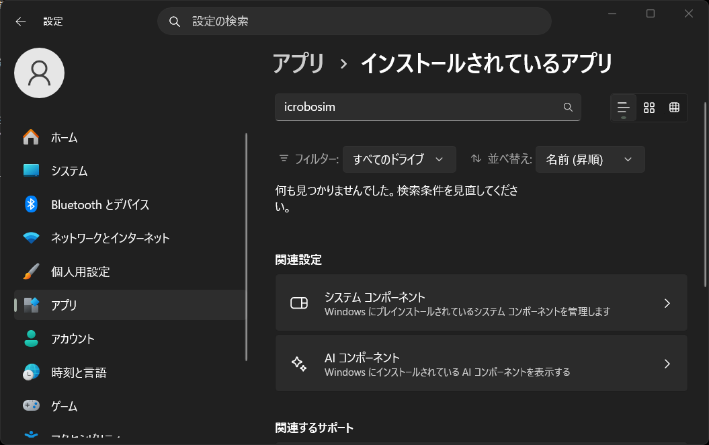Open 個人用設定 page
Image resolution: width=709 pixels, height=445 pixels.
[130, 272]
